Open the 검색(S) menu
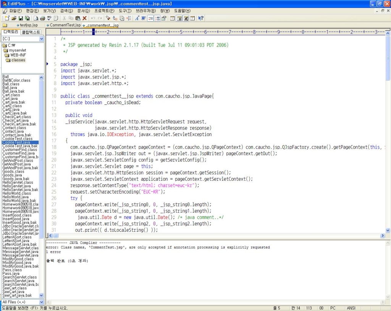The image size is (391, 311). pos(66,11)
